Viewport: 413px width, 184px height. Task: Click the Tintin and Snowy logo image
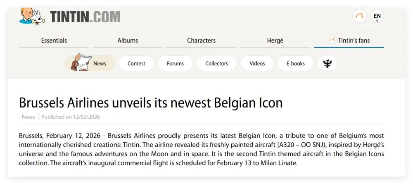point(32,16)
